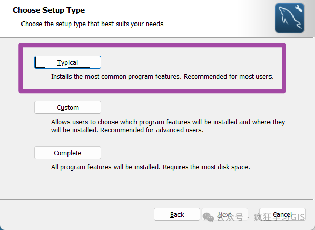315x230 pixels.
Task: Click the Typical option description text
Action: (162, 77)
